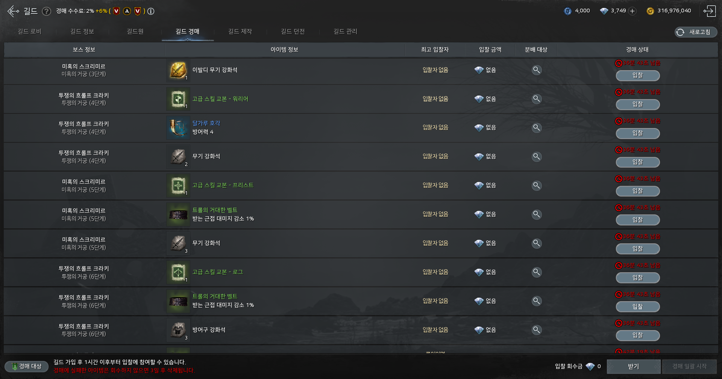The width and height of the screenshot is (722, 379).
Task: Click 입찰 for the 방어구 강화석 row
Action: [637, 335]
